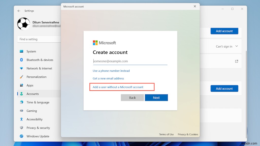Viewport: 260px width, 146px height.
Task: Open the Personalization brush icon
Action: (x=22, y=77)
